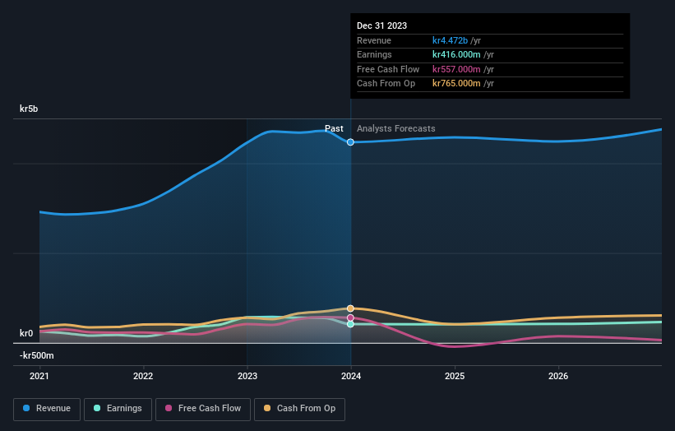Screen dimensions: 675x431
Task: Click the kr557.000m free cash flow value
Action: (456, 69)
